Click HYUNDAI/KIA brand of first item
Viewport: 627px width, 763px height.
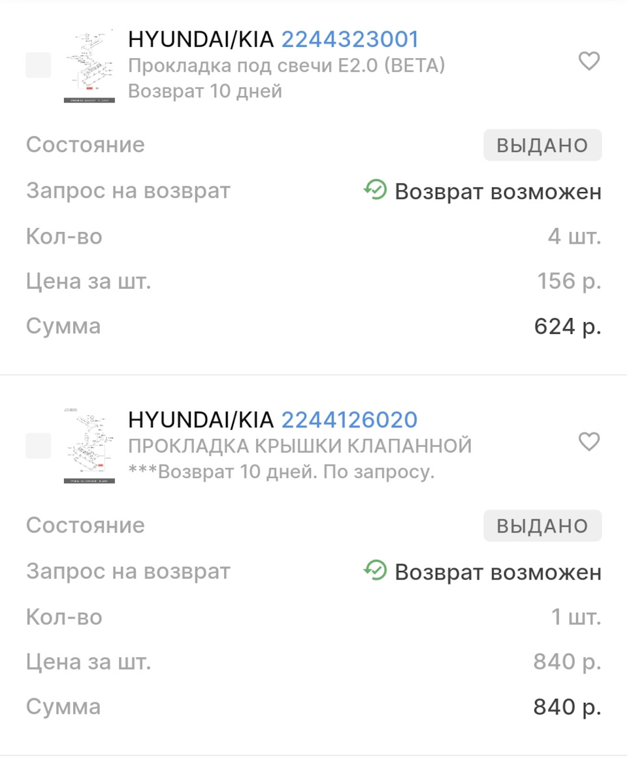click(201, 39)
